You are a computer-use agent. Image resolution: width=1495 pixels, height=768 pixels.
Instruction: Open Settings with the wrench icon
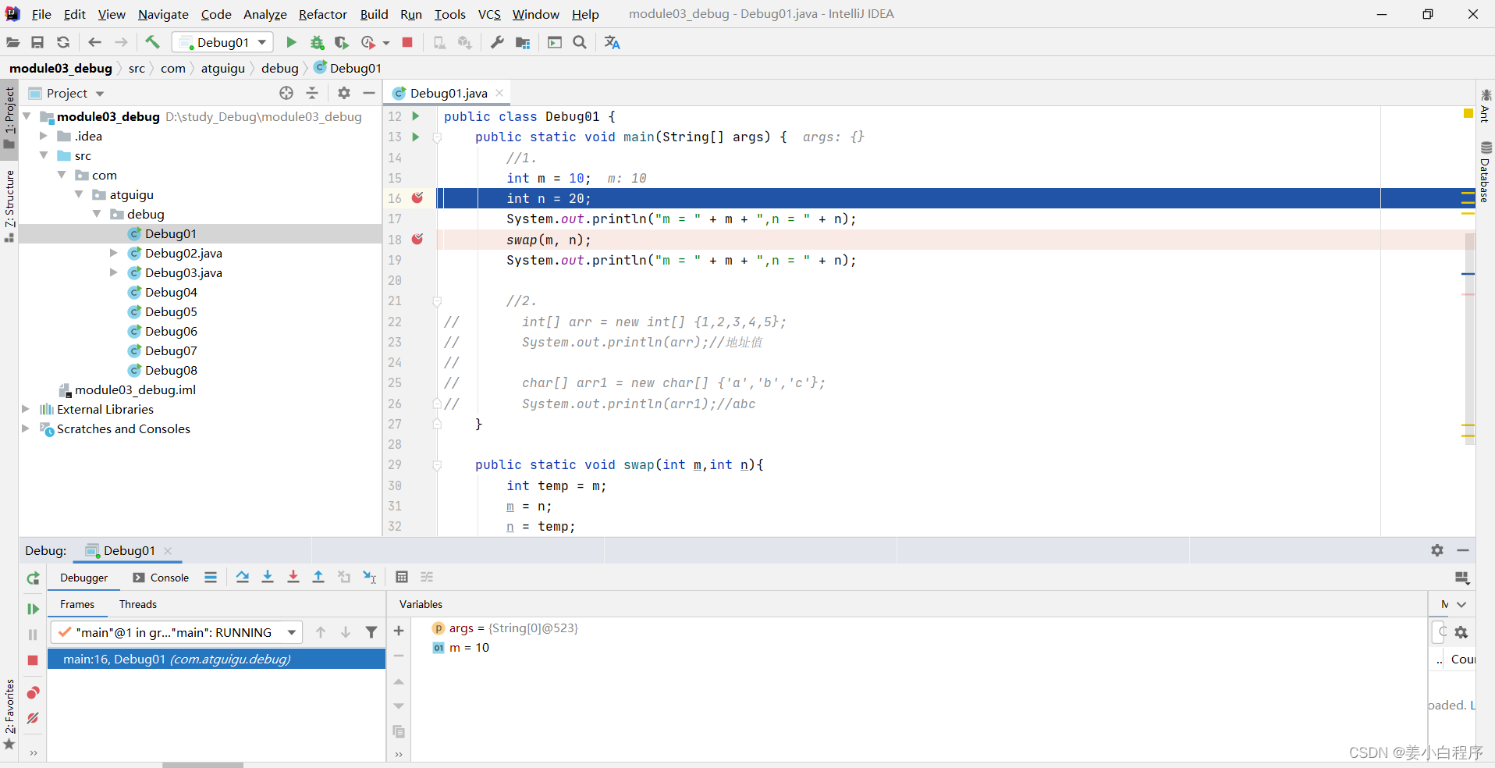(497, 42)
